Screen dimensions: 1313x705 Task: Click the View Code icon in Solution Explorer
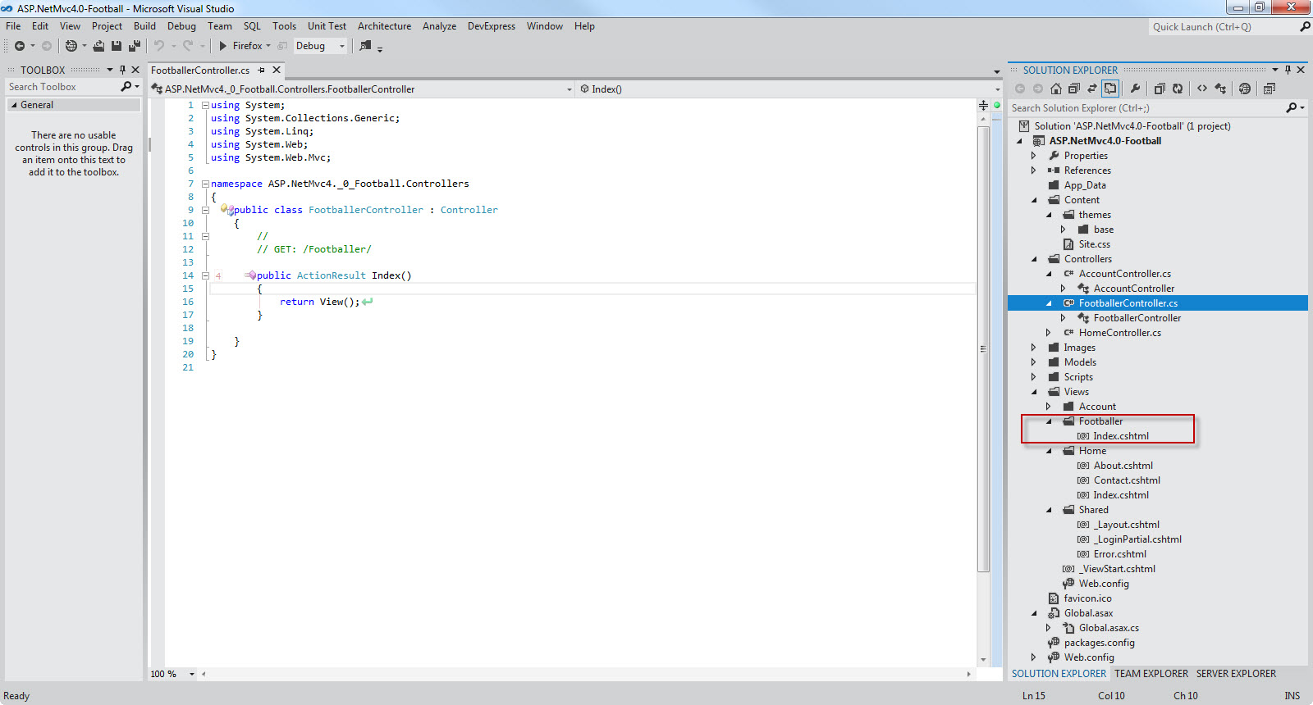(1202, 89)
